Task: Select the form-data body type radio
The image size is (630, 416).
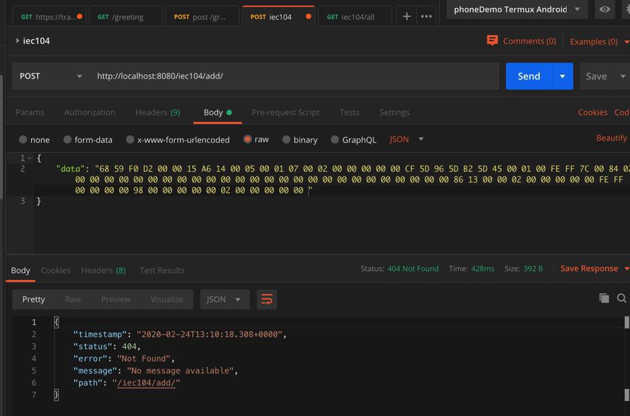Action: 67,139
